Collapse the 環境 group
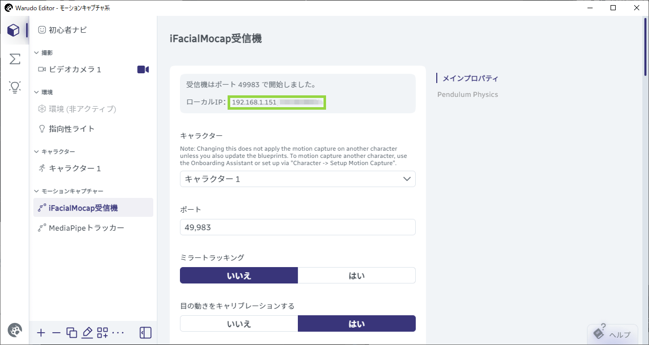649x345 pixels. (x=36, y=92)
